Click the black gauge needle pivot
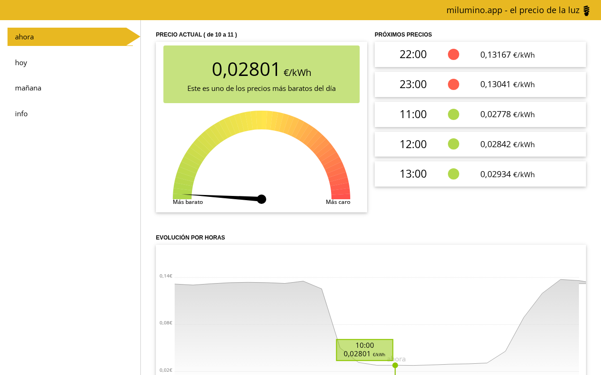Screen dimensions: 601x375 coord(262,199)
